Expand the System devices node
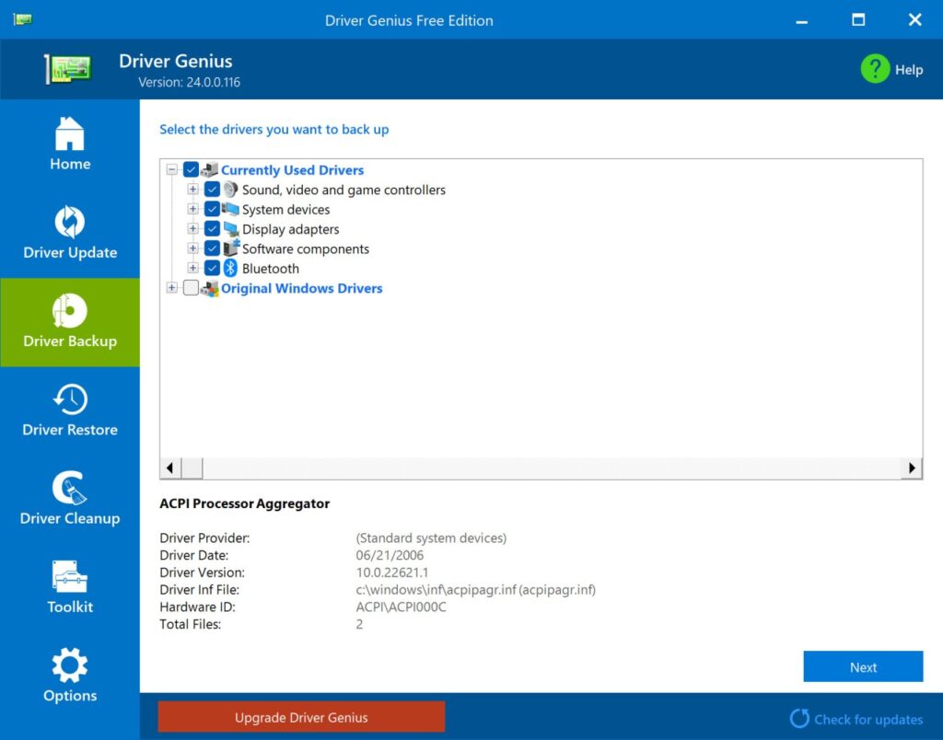 192,209
